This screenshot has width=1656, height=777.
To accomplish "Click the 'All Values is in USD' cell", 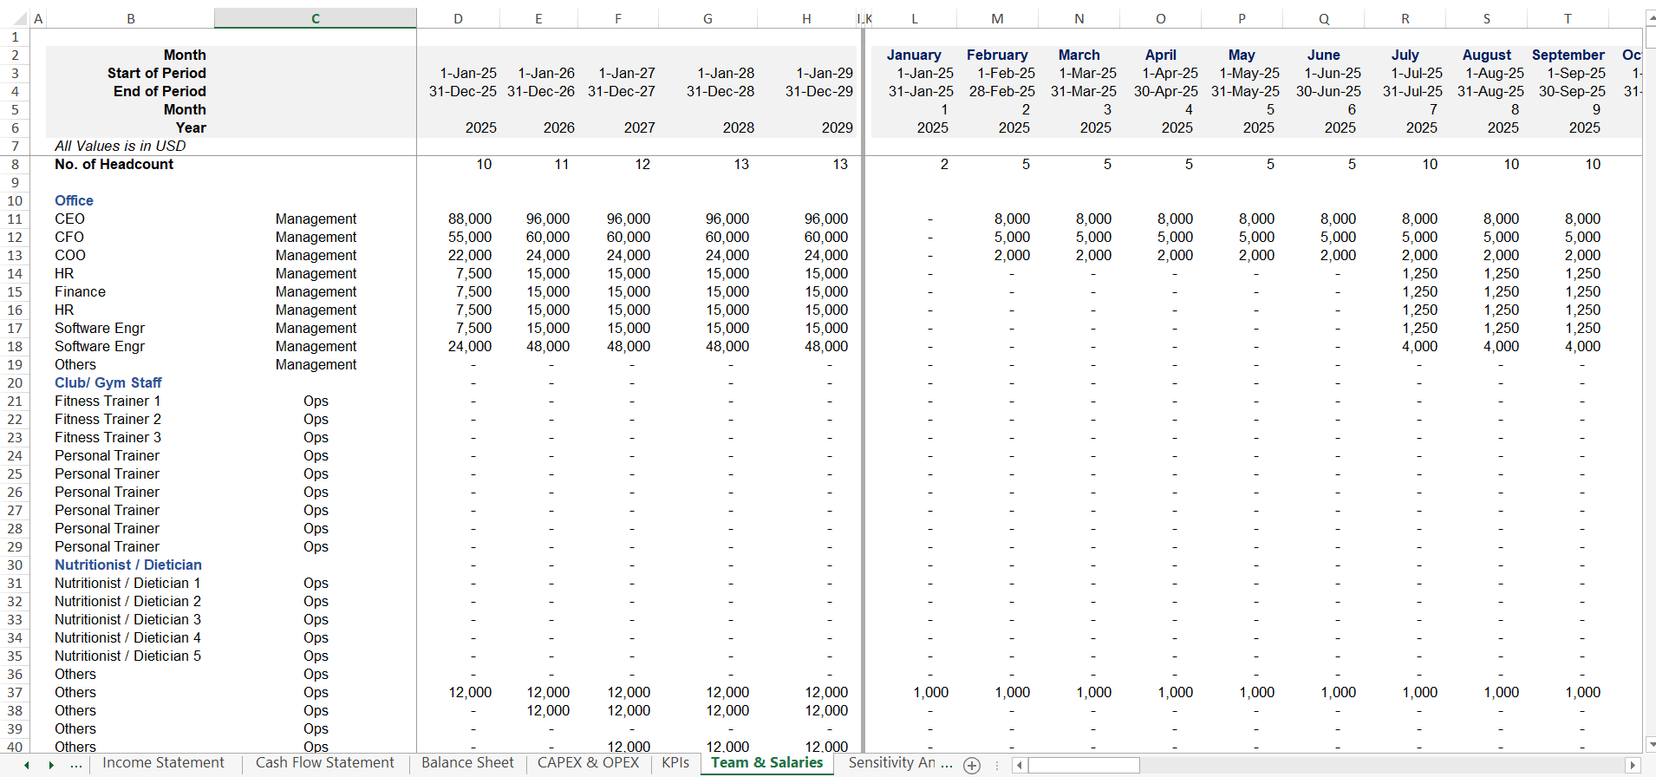I will coord(120,146).
